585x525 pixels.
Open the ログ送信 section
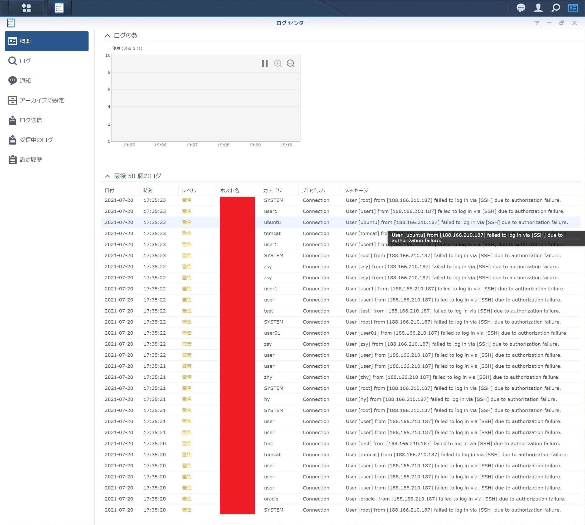point(31,120)
